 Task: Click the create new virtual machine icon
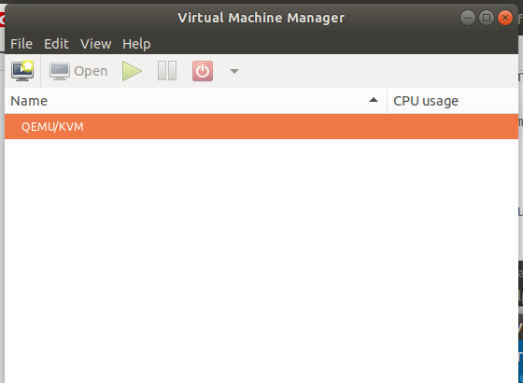point(22,71)
